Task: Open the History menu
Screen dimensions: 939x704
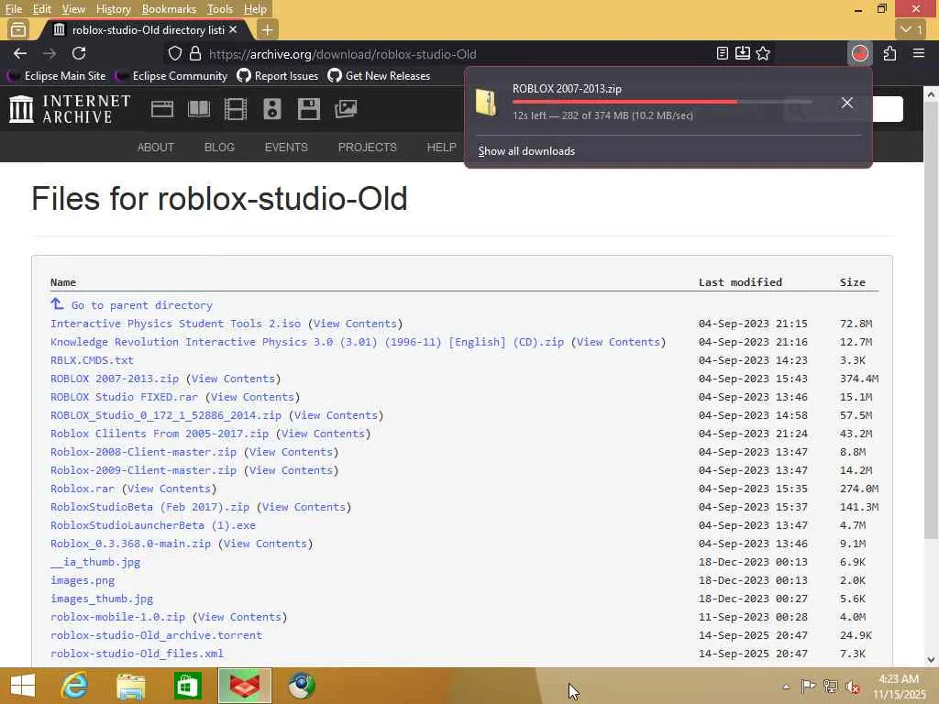Action: (x=113, y=9)
